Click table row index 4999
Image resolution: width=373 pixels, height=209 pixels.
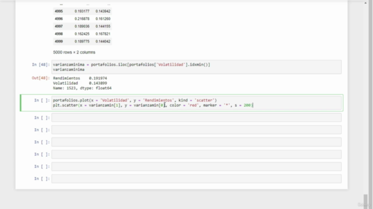tap(59, 41)
